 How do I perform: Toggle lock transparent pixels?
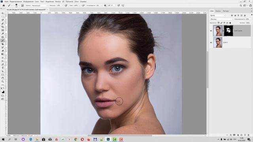pos(219,23)
